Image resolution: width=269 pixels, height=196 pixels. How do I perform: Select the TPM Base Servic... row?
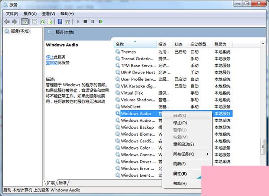tap(174, 66)
